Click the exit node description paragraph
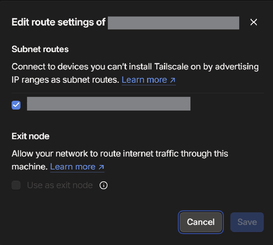The width and height of the screenshot is (273, 245). point(119,154)
